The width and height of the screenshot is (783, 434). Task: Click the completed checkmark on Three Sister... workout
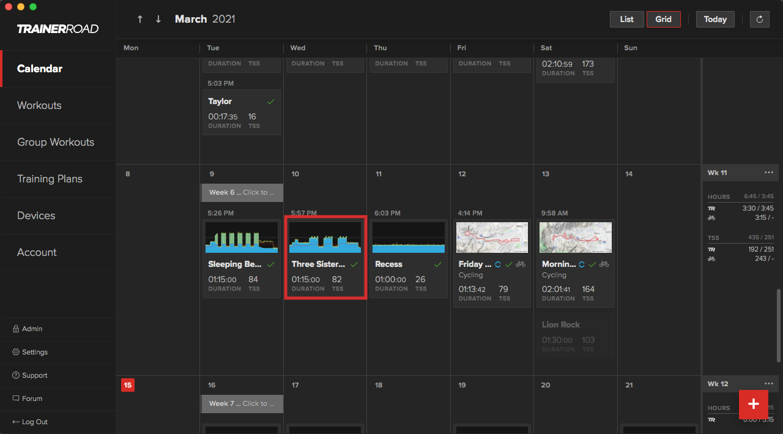click(354, 264)
